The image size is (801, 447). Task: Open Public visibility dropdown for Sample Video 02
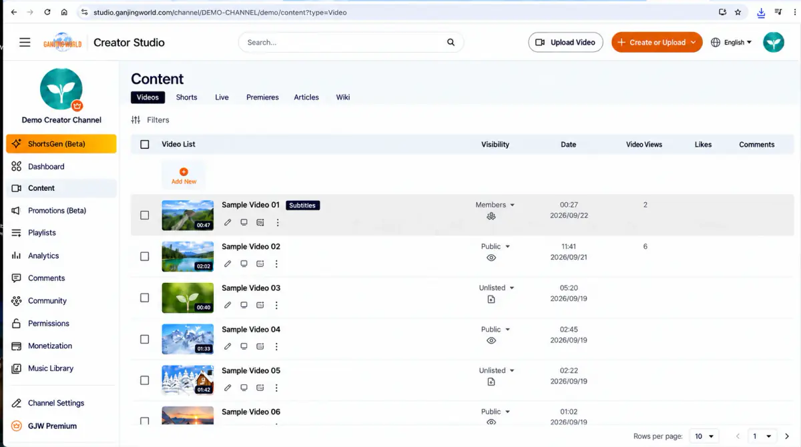495,246
